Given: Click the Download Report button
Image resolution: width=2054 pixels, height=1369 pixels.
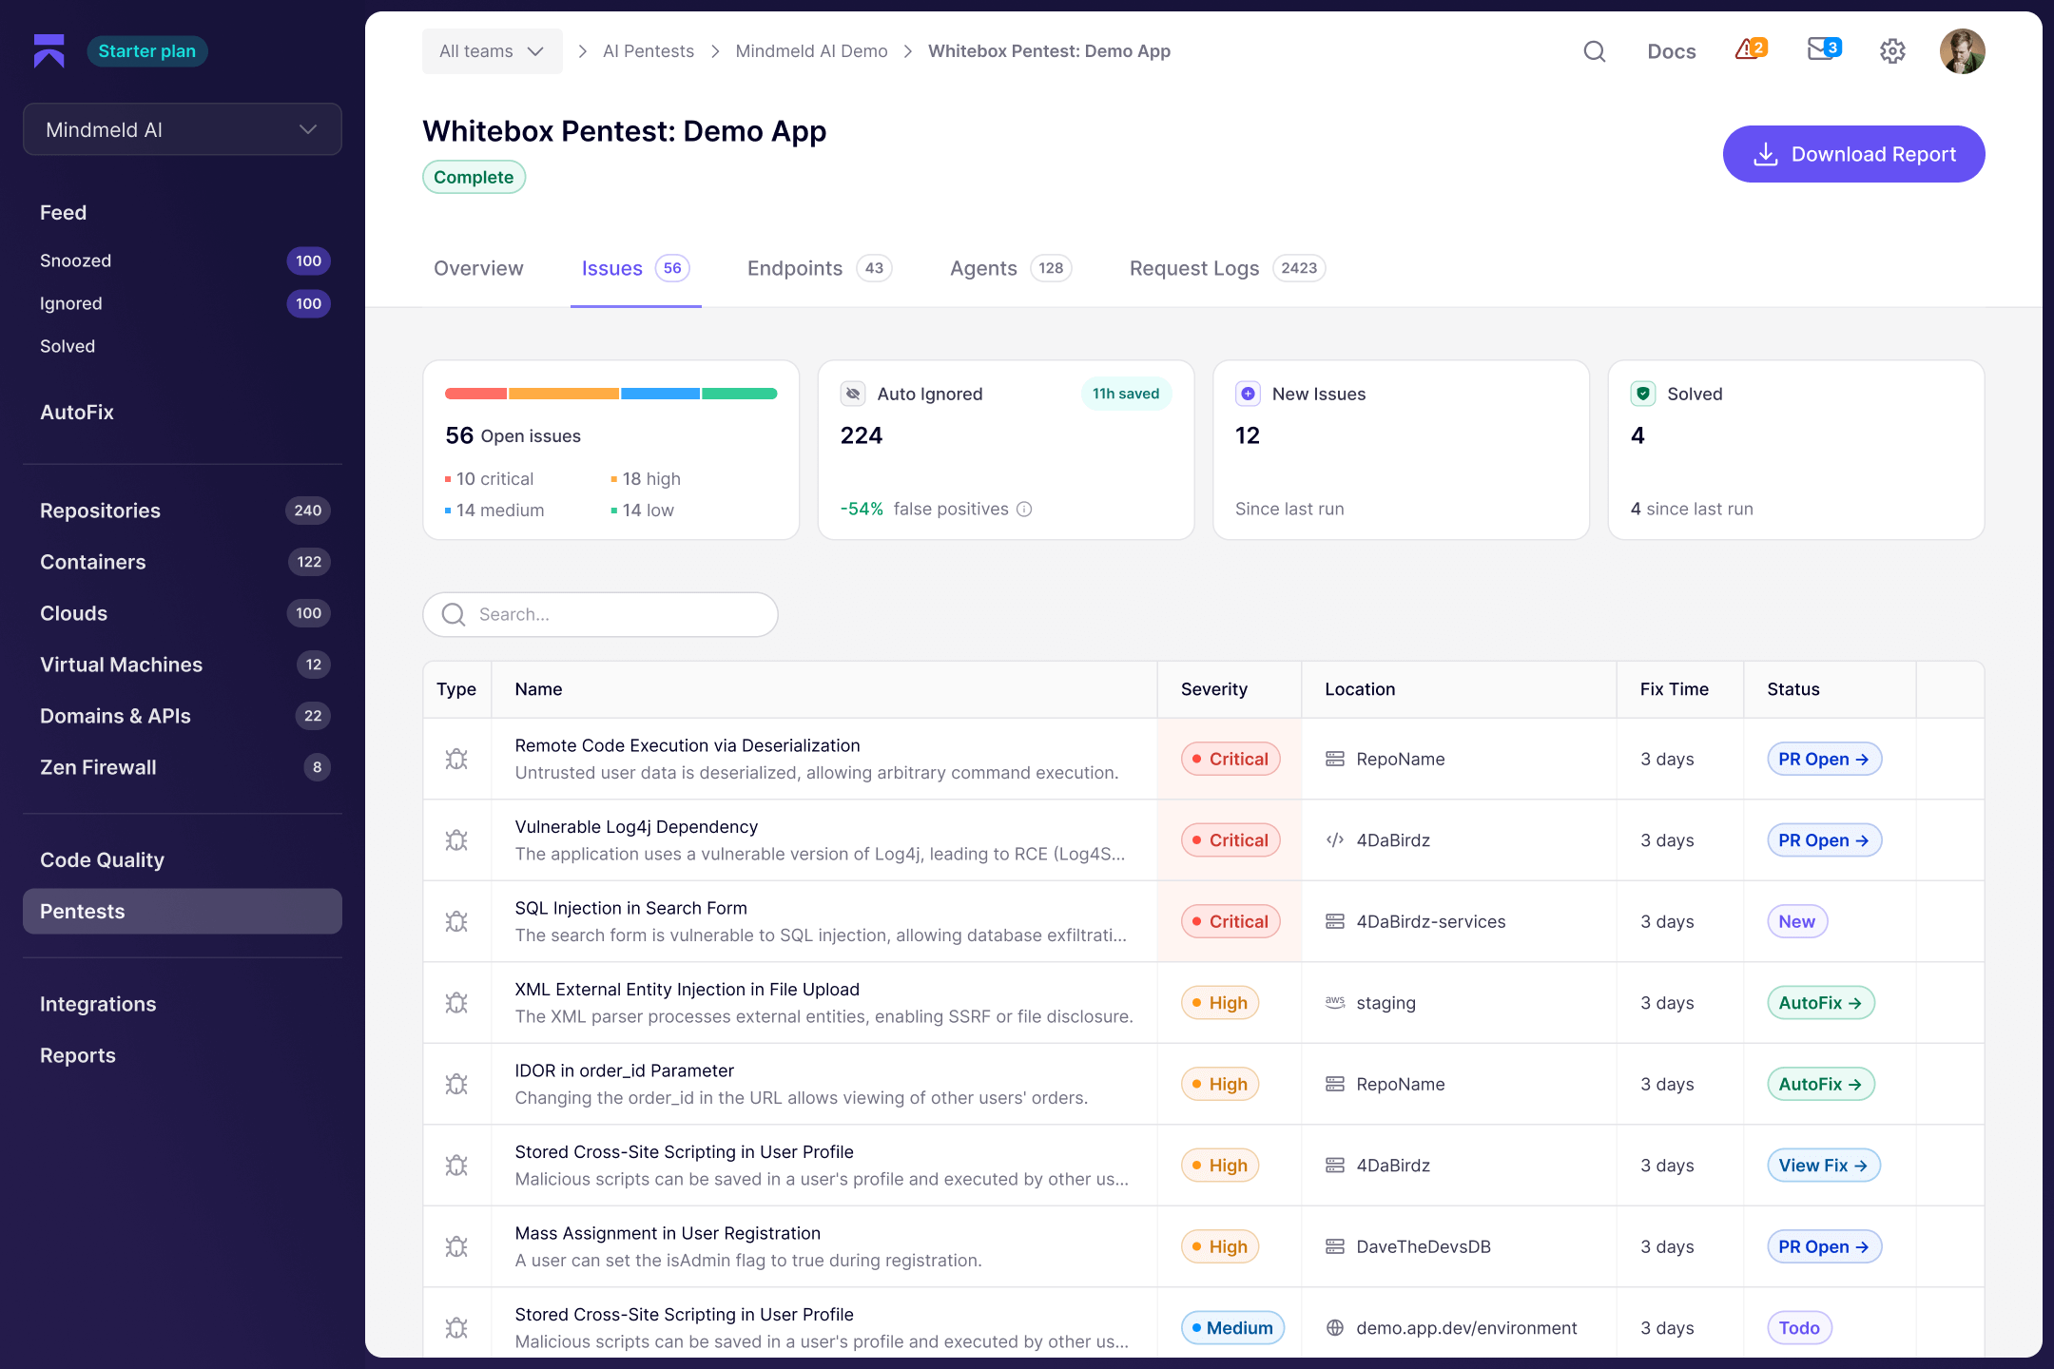Looking at the screenshot, I should point(1853,154).
